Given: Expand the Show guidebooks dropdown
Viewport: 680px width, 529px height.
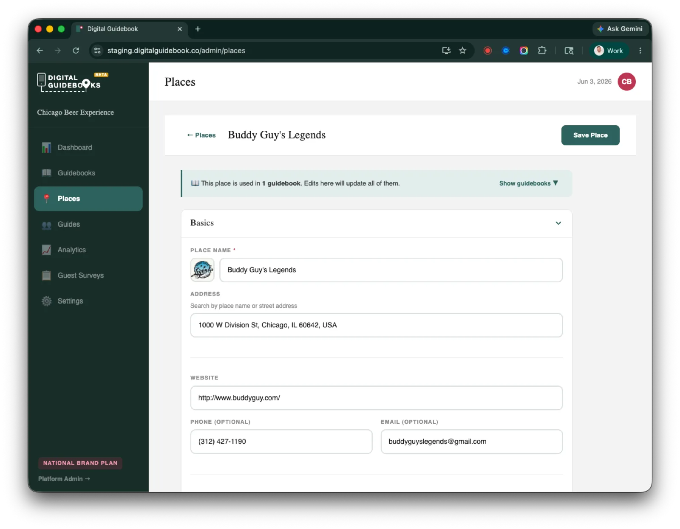Looking at the screenshot, I should tap(528, 183).
